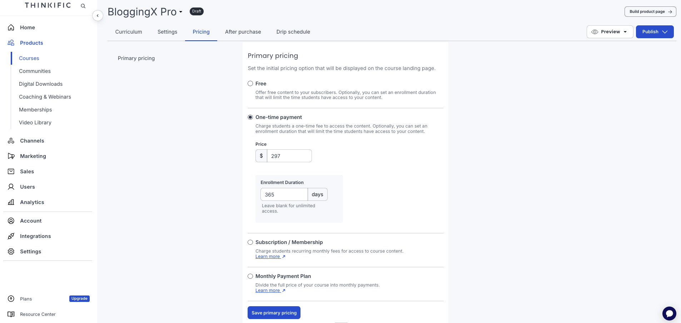Select the Free pricing option
This screenshot has height=323, width=681.
250,83
